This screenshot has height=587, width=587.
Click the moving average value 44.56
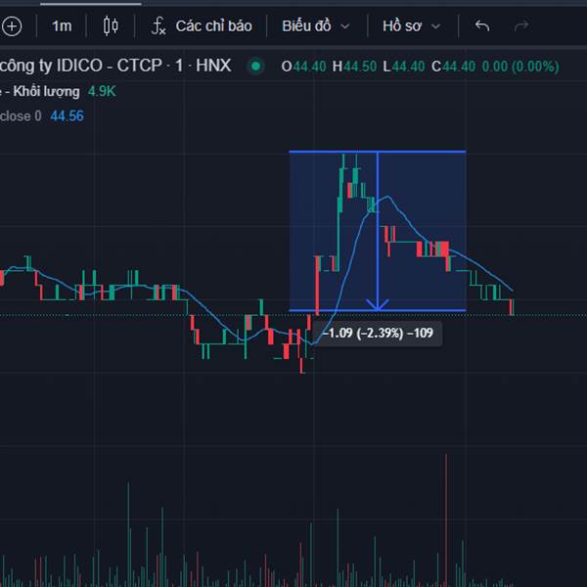pos(67,116)
